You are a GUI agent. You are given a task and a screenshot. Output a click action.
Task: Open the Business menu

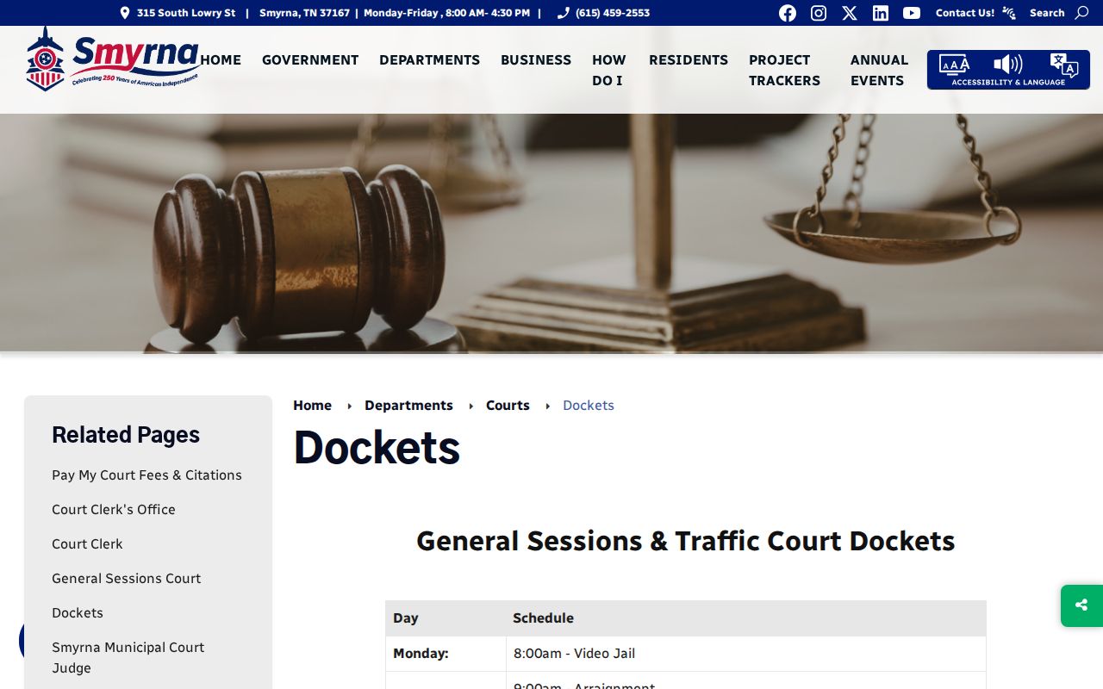[536, 59]
